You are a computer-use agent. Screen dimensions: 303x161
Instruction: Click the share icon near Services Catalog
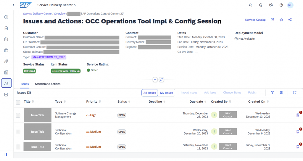tap(290, 20)
